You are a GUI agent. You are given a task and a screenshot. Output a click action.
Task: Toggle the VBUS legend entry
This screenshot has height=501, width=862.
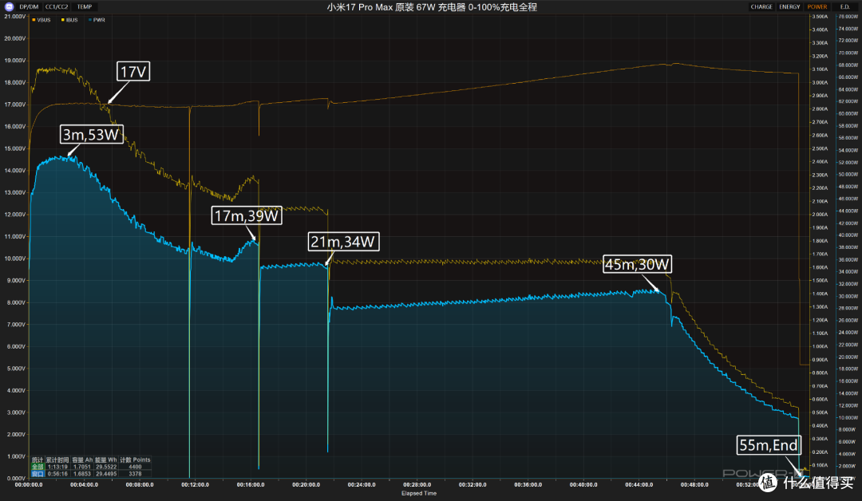pyautogui.click(x=42, y=20)
